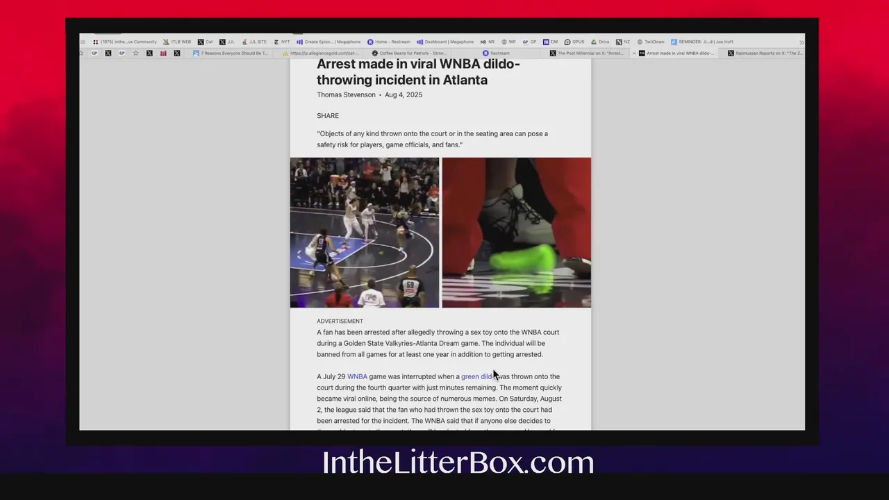889x500 pixels.
Task: Click the ADVERTISEMENT label
Action: (x=340, y=321)
